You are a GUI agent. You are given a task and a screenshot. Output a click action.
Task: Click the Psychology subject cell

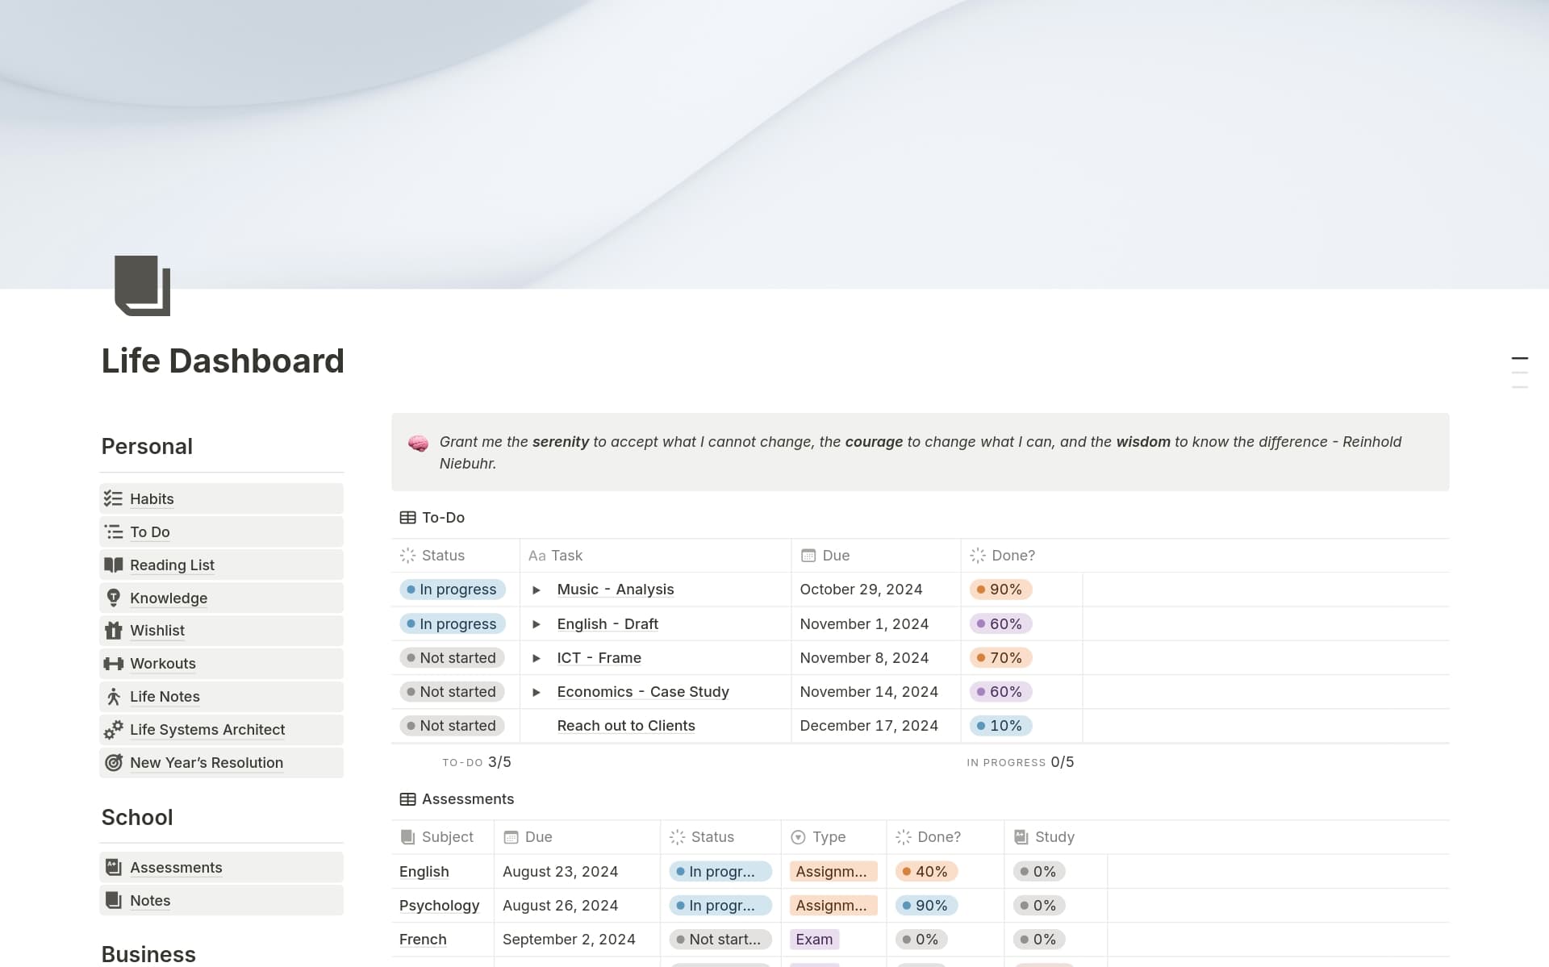point(443,906)
